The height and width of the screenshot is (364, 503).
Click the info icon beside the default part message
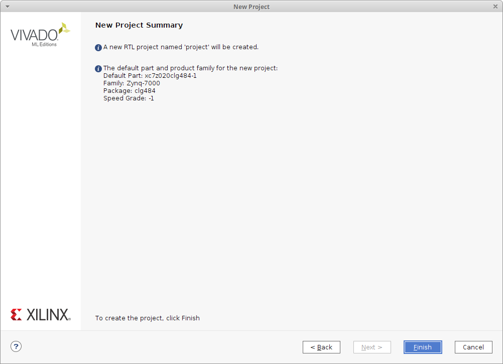pos(98,69)
